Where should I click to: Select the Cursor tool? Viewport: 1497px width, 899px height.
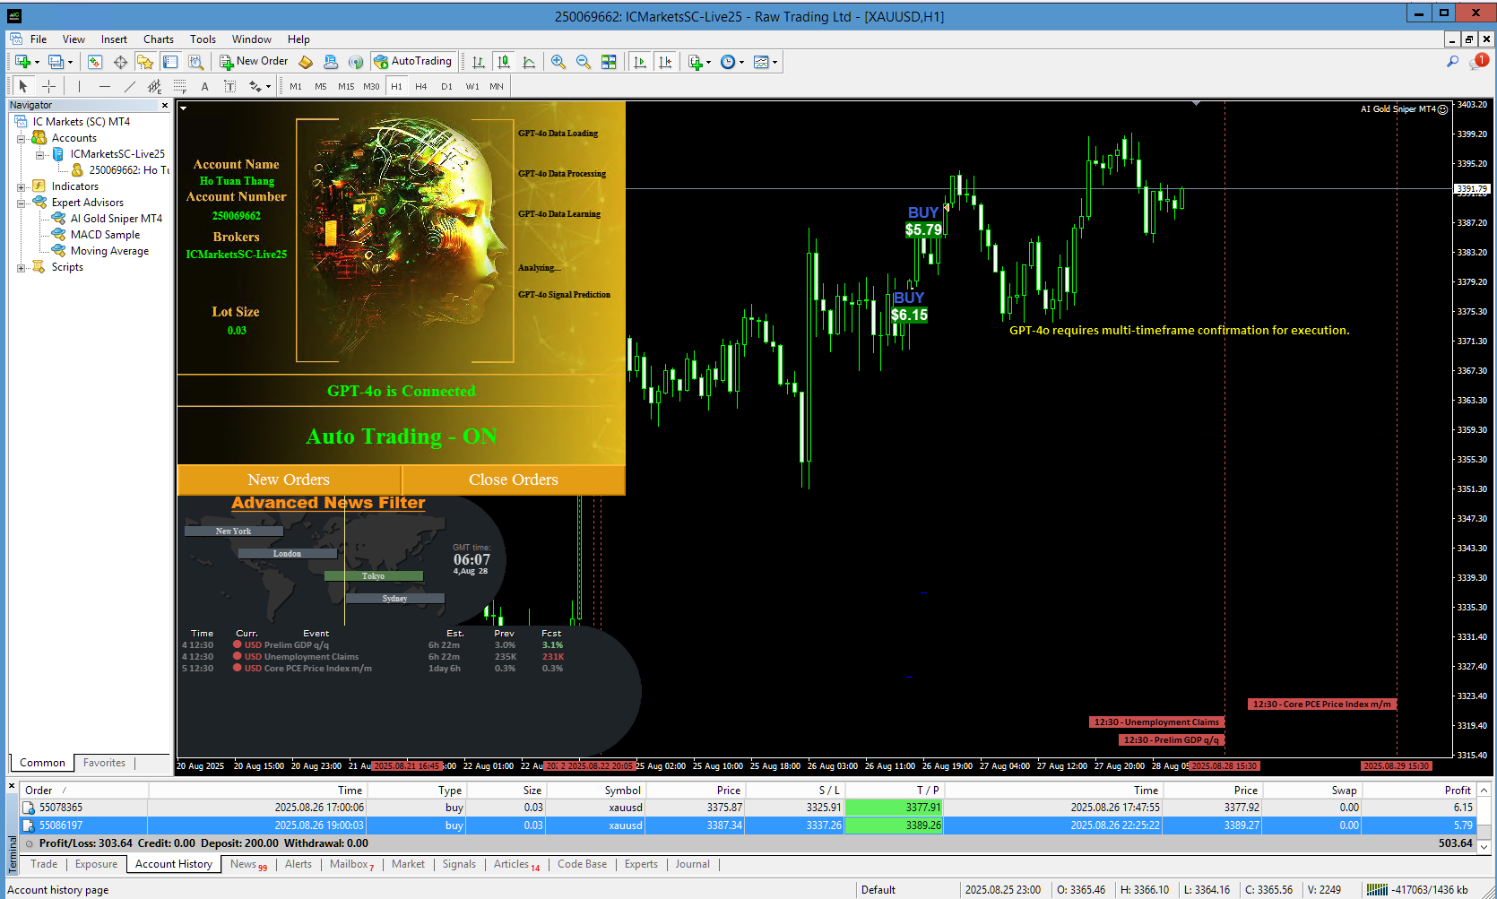[x=23, y=86]
